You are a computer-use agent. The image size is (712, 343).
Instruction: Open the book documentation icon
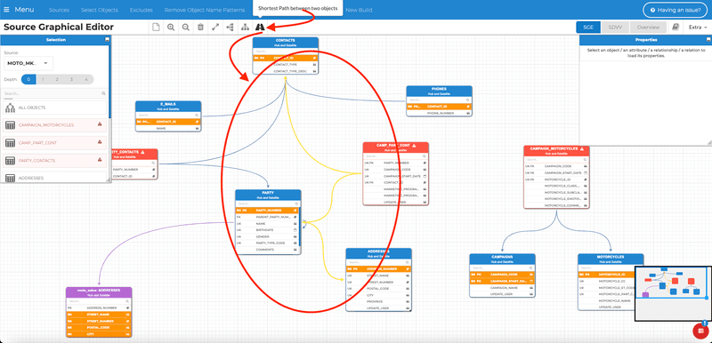point(676,28)
